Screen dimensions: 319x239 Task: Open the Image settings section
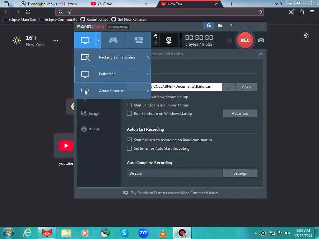(x=90, y=113)
